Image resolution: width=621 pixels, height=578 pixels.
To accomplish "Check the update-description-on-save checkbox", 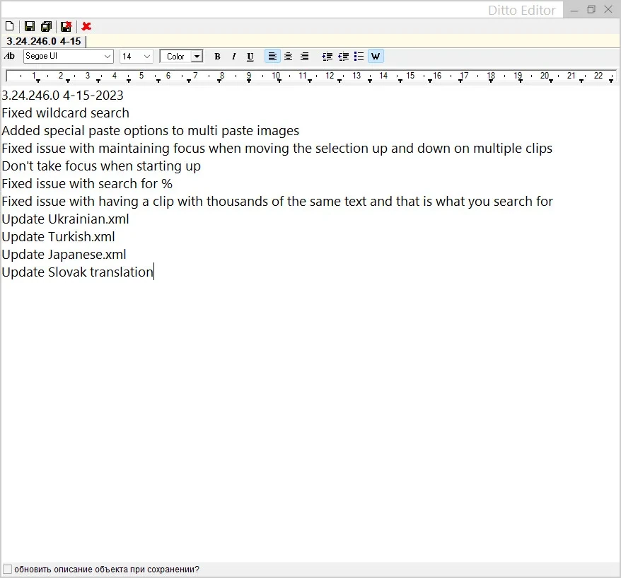I will tap(7, 570).
